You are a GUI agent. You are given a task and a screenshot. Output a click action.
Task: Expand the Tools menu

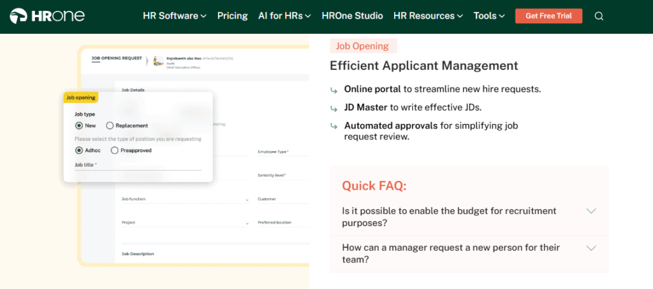(x=489, y=16)
